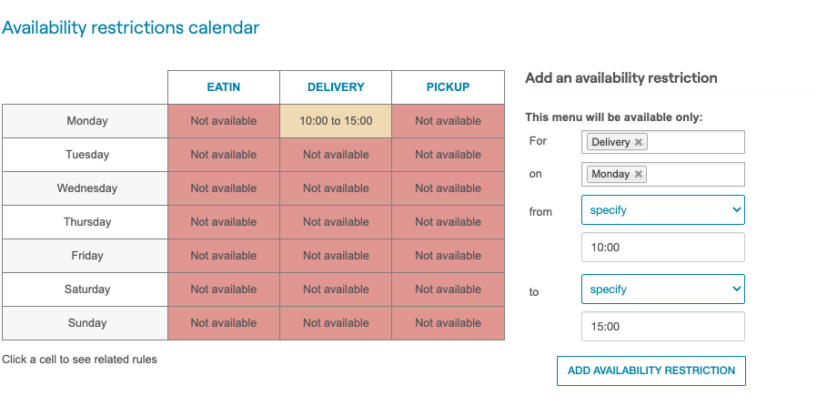Image resolution: width=817 pixels, height=406 pixels.
Task: Select the Saturday Delivery Not available cell
Action: tap(336, 289)
